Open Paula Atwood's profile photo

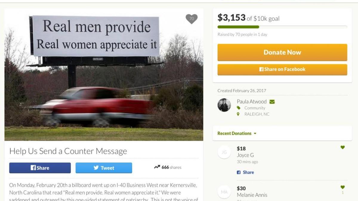coord(224,105)
